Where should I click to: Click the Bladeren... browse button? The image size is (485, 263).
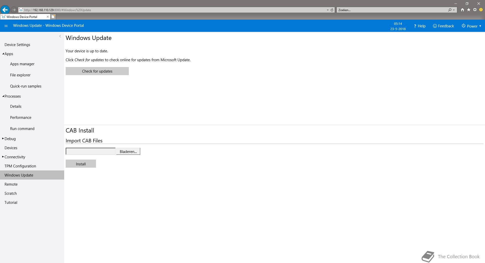pos(128,151)
